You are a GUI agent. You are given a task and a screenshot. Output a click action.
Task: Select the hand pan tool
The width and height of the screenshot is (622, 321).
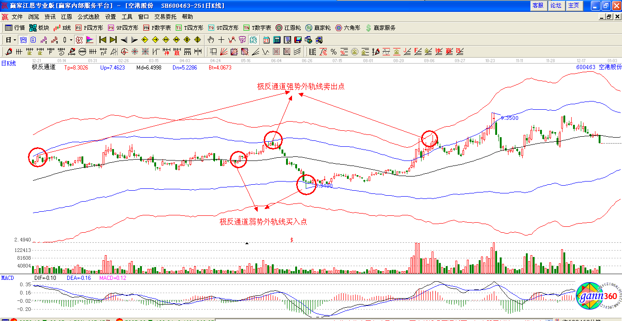pyautogui.click(x=211, y=40)
